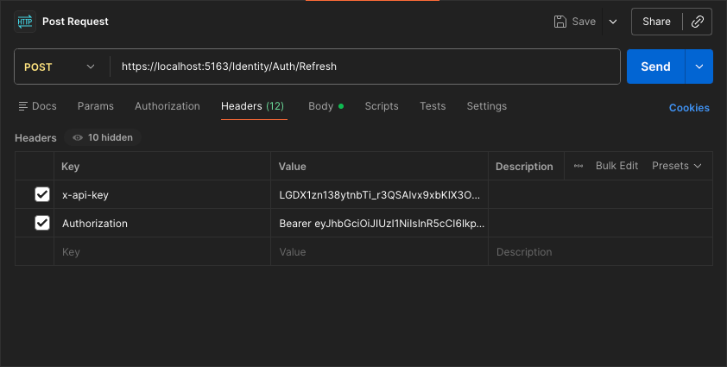Switch to the Params tab
Screen dimensions: 727x367
(x=96, y=106)
